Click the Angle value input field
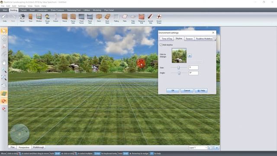Image resolution: width=277 pixels, height=156 pixels. (193, 73)
